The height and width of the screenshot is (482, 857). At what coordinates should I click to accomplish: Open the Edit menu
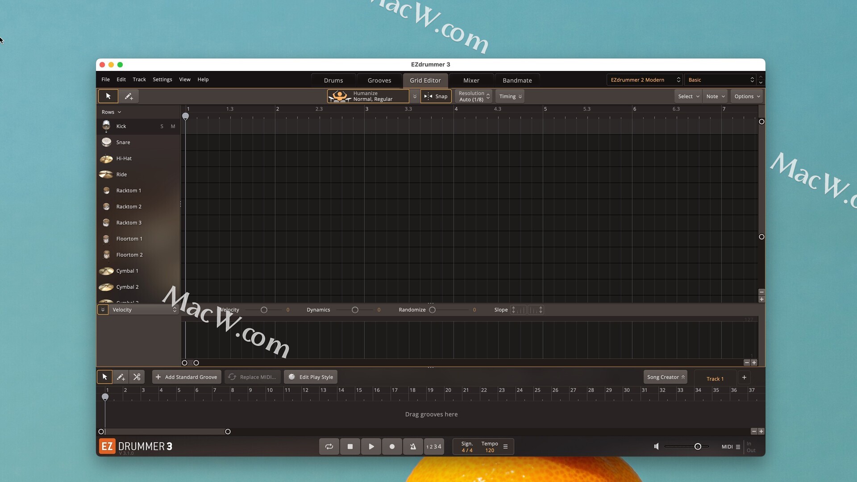click(x=121, y=79)
